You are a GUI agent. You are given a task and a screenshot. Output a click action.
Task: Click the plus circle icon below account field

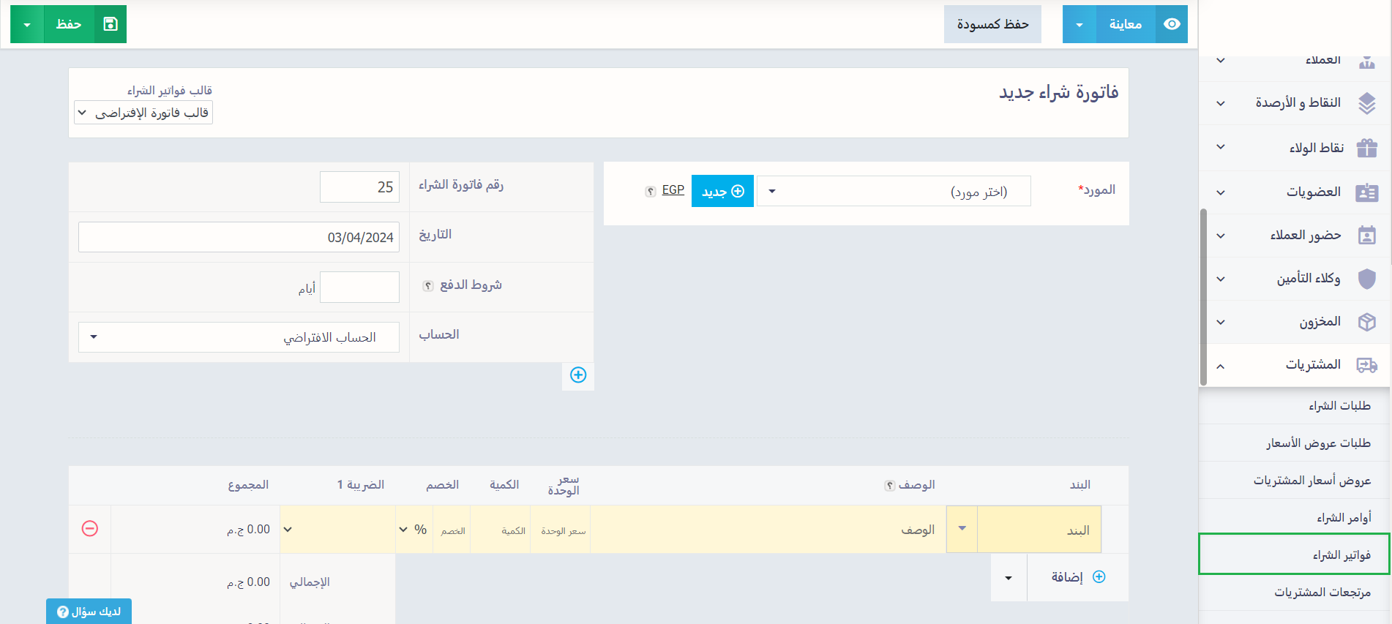click(x=578, y=375)
